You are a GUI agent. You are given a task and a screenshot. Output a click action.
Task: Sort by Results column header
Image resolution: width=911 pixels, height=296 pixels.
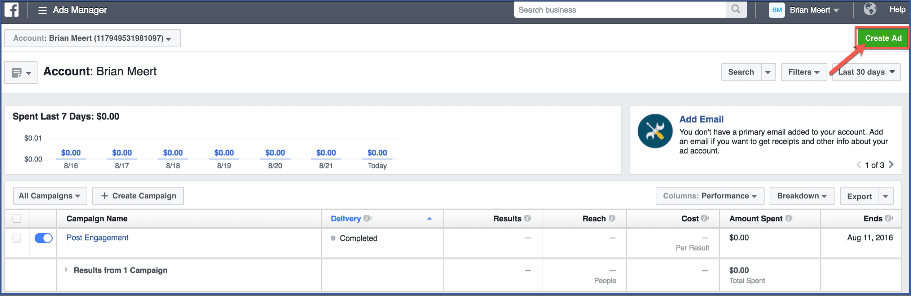[x=507, y=218]
